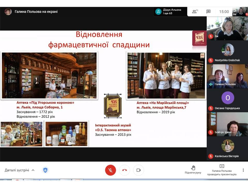
Task: Click the presenter avatar next to 'Галина Польова на екрані'
Action: [x=8, y=12]
